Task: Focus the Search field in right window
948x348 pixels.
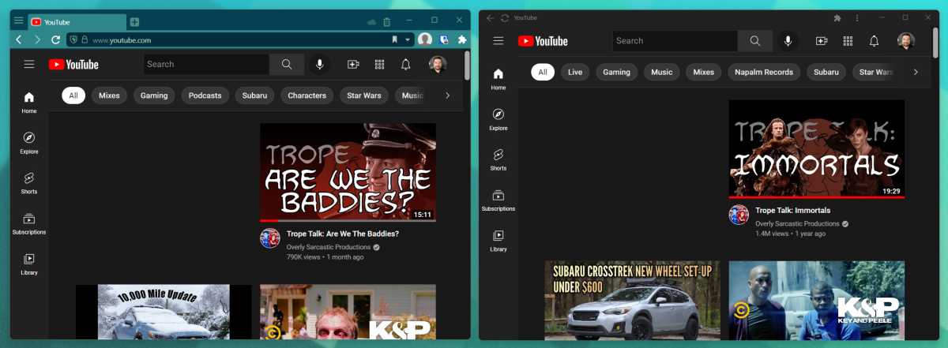Action: tap(675, 40)
